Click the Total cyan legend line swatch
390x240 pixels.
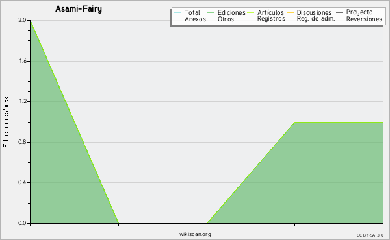[x=178, y=13]
